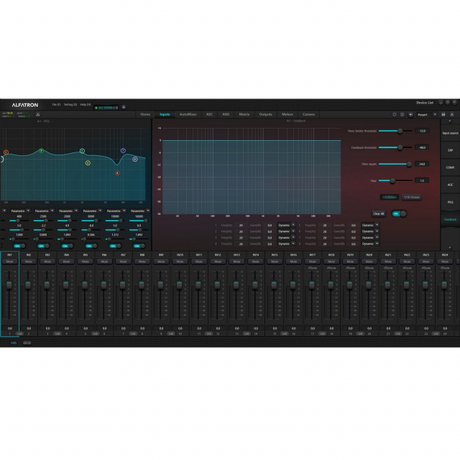The image size is (460, 460).
Task: Mute the IN1 channel
Action: pyautogui.click(x=9, y=262)
